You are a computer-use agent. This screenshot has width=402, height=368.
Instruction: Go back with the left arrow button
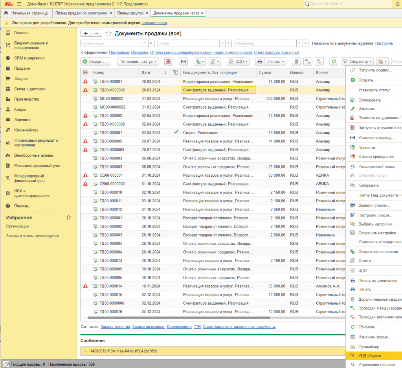pyautogui.click(x=86, y=33)
